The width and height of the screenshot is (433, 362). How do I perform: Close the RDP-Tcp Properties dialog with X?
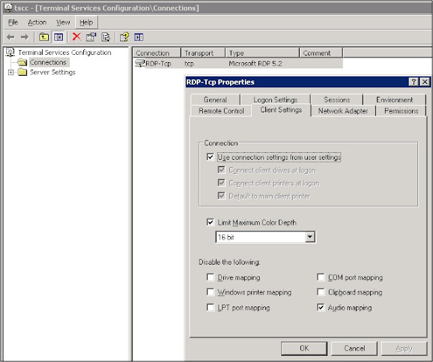[x=425, y=82]
